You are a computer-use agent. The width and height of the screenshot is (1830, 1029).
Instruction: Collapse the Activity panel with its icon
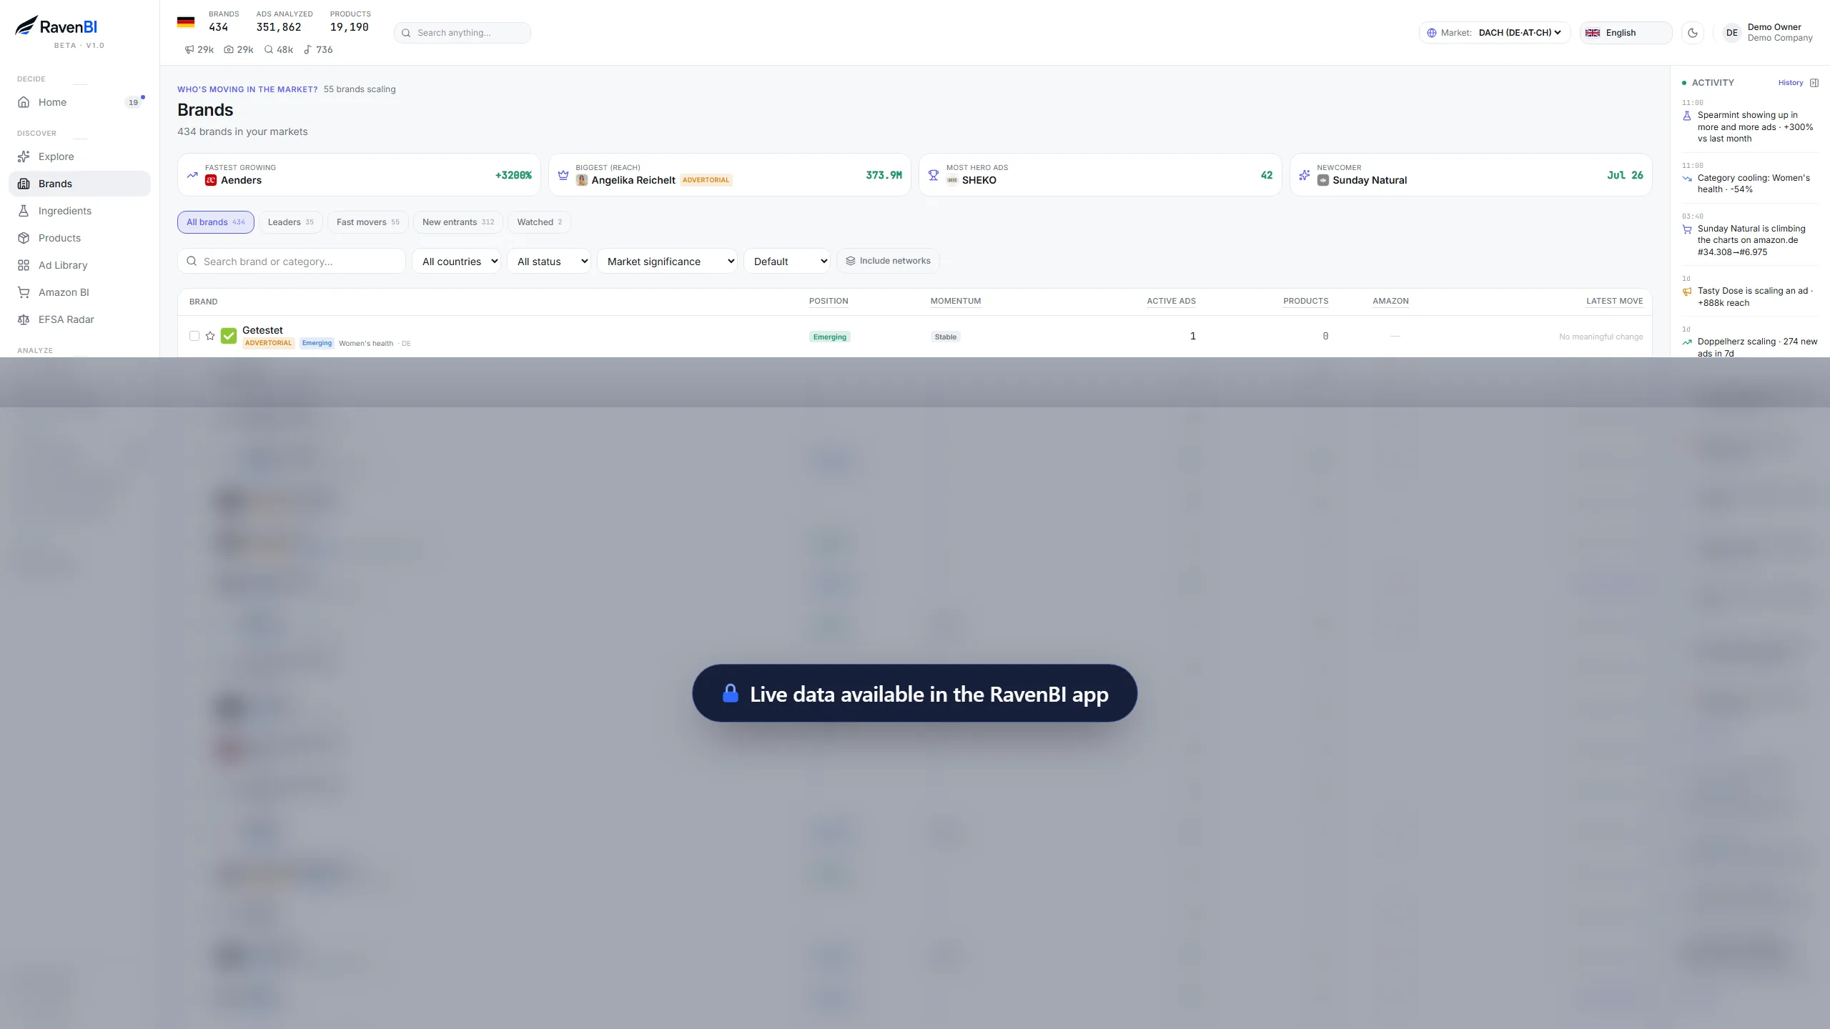point(1814,83)
